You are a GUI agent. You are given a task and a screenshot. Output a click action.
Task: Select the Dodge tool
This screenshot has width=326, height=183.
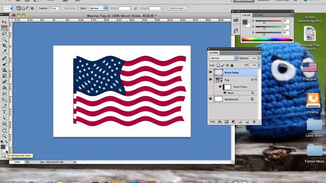(x=4, y=99)
